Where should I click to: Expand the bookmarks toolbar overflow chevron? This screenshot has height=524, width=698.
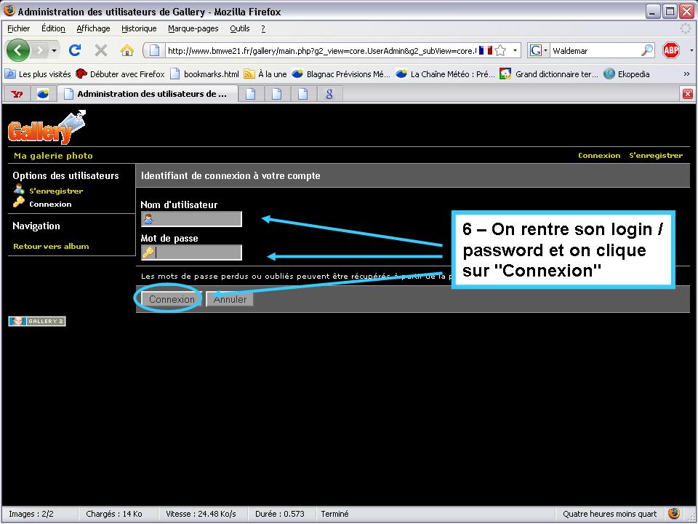(686, 74)
